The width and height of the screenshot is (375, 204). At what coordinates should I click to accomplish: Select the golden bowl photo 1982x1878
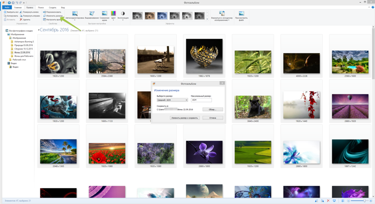coord(204,56)
